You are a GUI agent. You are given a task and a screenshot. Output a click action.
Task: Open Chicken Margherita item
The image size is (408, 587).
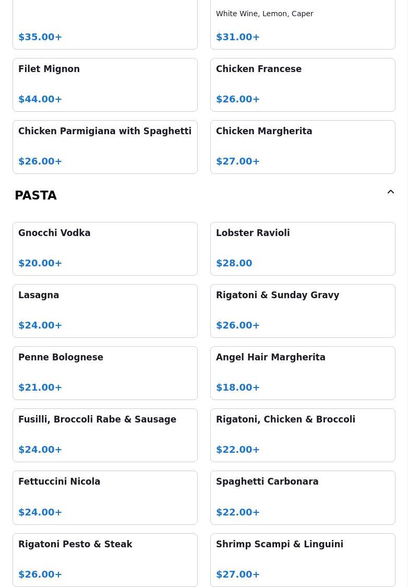click(x=303, y=147)
